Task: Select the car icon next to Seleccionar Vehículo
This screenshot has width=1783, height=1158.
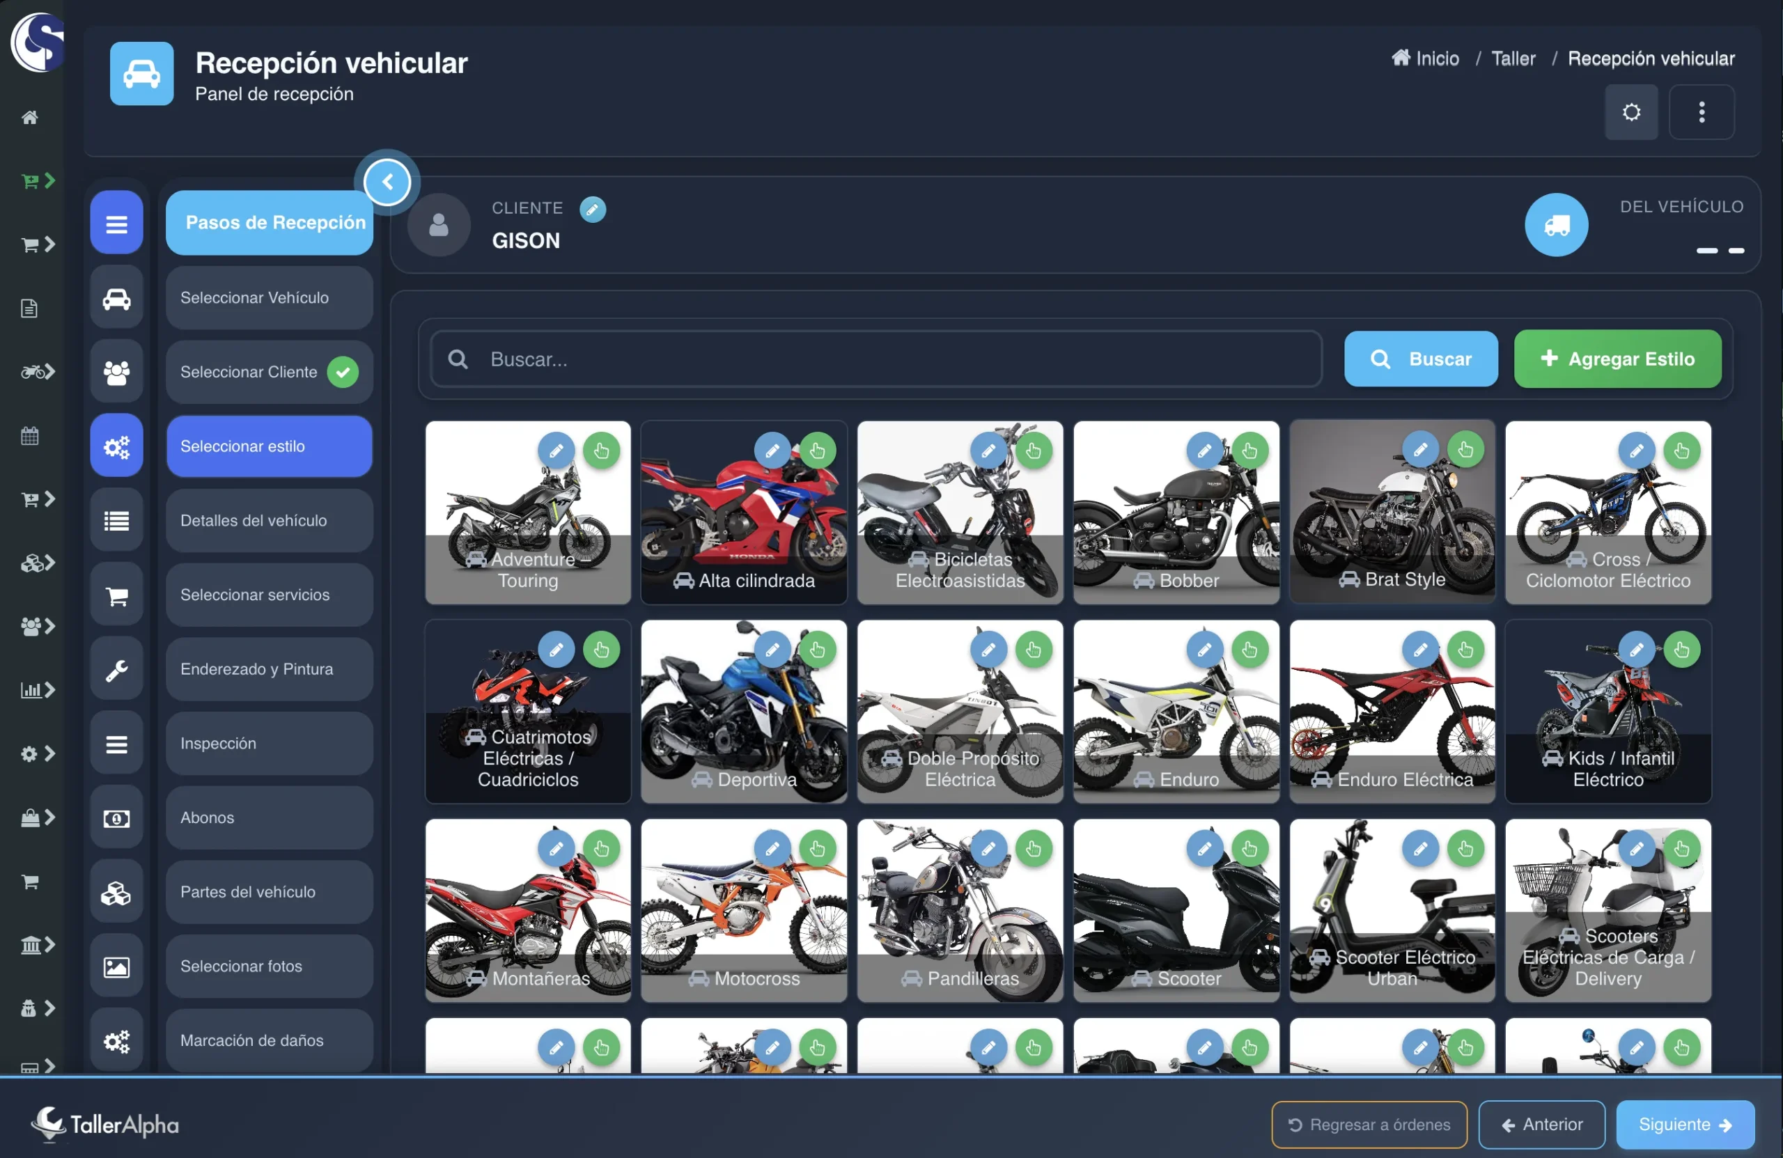Action: (116, 297)
